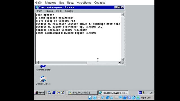Click the En language indicator
Viewport: 180px width, 101px height.
[140, 93]
